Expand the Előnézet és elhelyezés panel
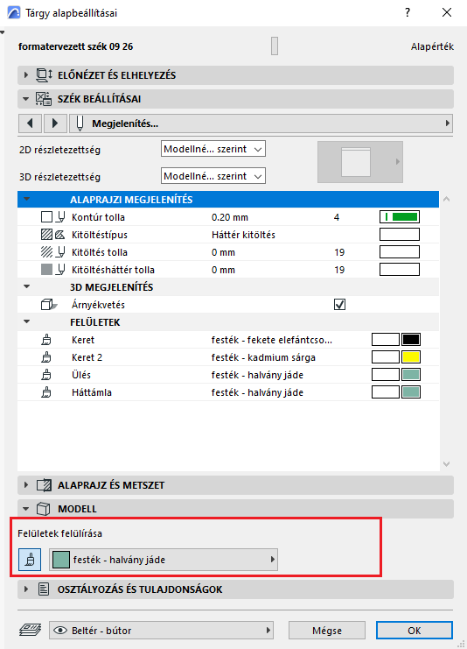The width and height of the screenshot is (467, 649). click(26, 75)
